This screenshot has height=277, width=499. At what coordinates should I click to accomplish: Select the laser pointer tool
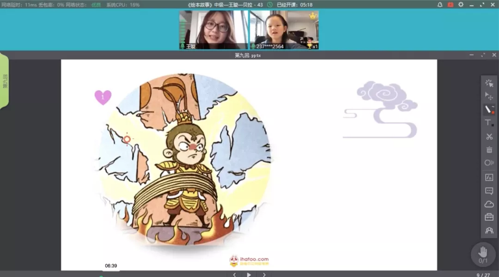[x=489, y=83]
